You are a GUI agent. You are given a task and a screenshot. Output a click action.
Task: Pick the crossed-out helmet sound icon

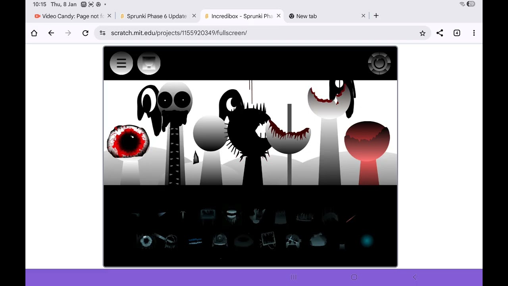tap(293, 241)
